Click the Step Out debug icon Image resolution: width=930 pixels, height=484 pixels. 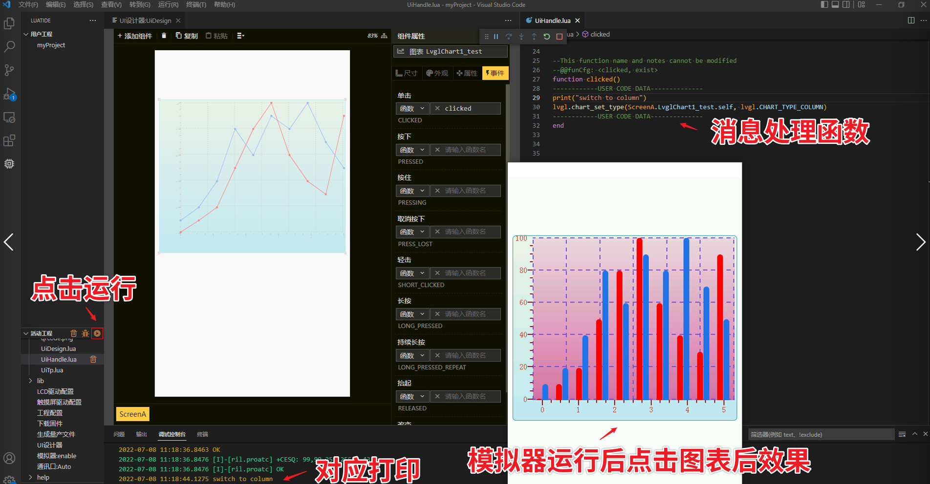pos(534,37)
